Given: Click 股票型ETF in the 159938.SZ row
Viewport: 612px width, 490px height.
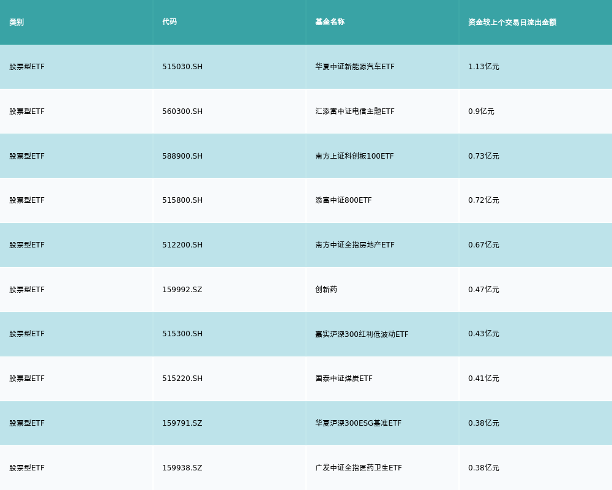Looking at the screenshot, I should pyautogui.click(x=27, y=468).
